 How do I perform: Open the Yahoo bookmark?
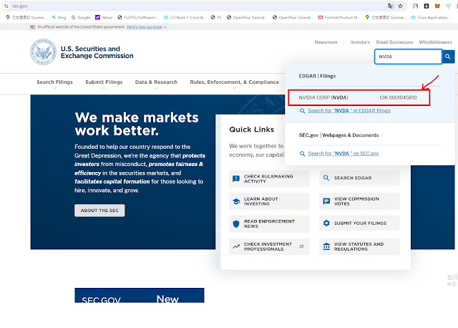coord(104,17)
